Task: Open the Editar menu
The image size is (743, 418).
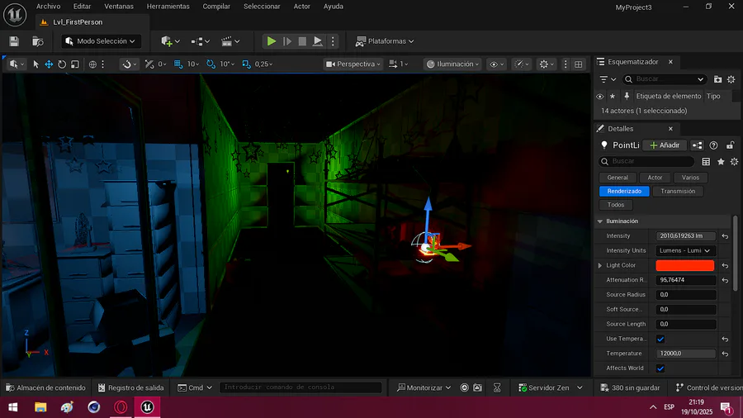Action: (x=82, y=6)
